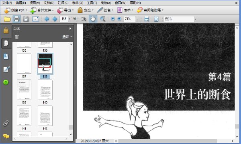Select page 142 thumbnail
241x144 pixels.
[45, 116]
